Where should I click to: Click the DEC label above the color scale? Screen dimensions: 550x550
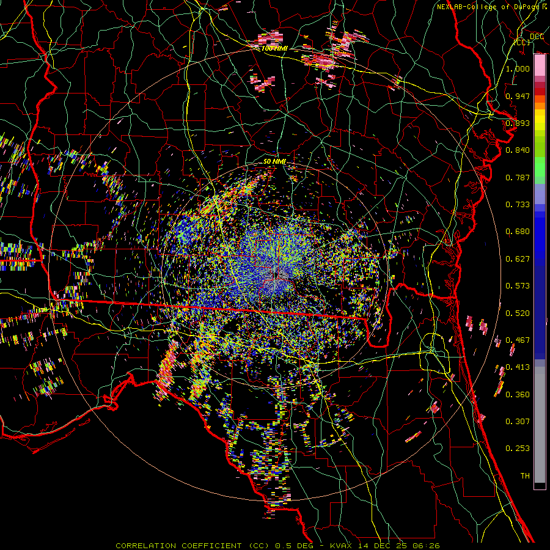[x=537, y=37]
